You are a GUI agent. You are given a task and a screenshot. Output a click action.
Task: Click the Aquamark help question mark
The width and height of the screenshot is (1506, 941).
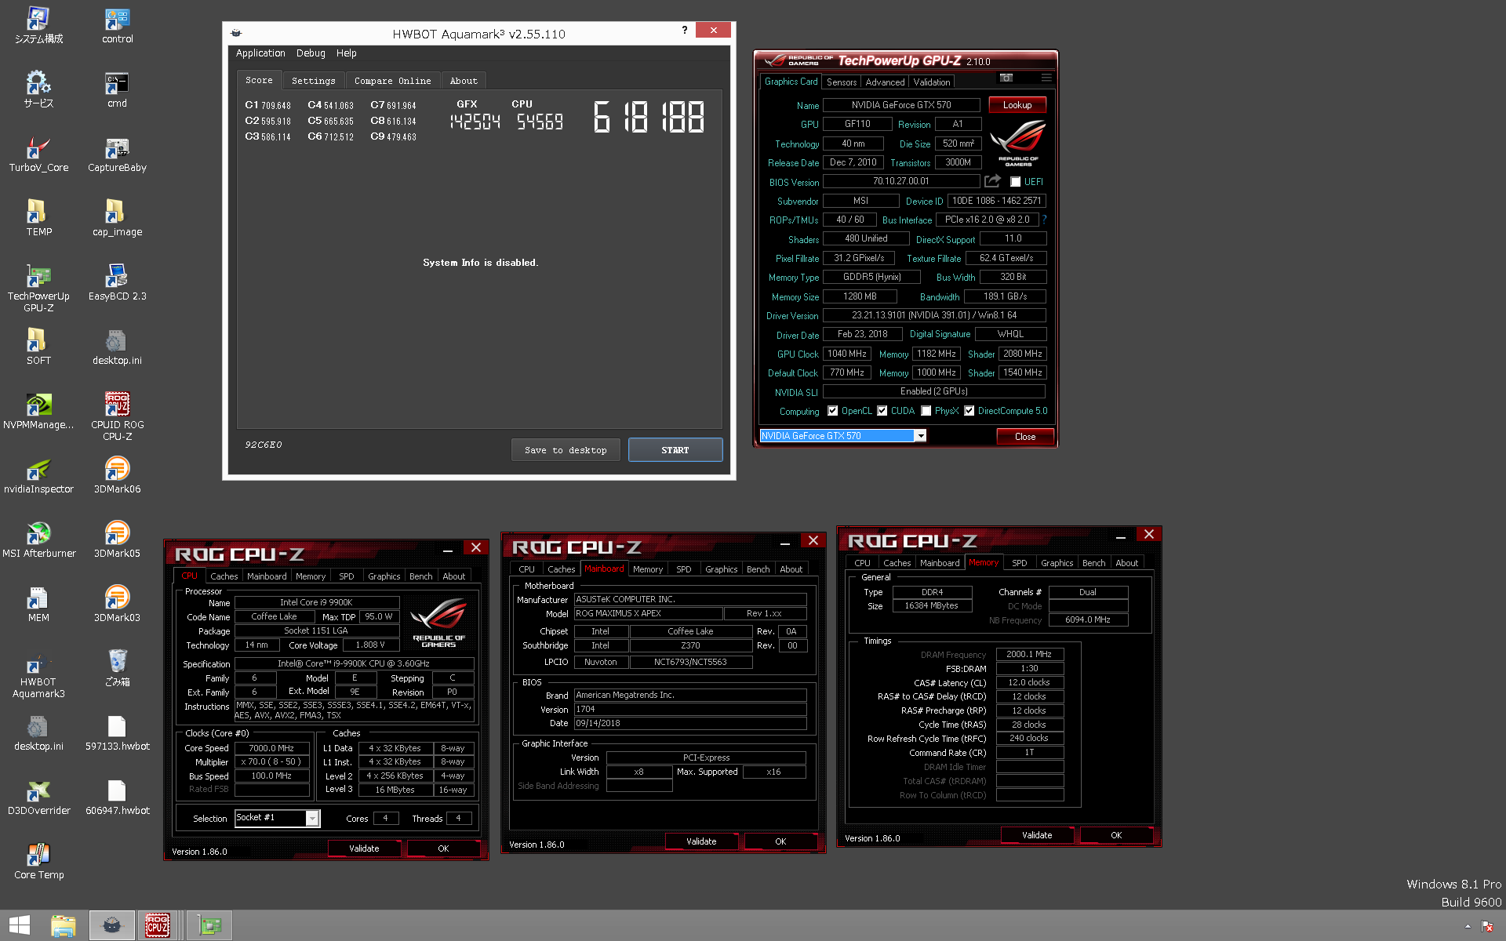click(x=685, y=30)
